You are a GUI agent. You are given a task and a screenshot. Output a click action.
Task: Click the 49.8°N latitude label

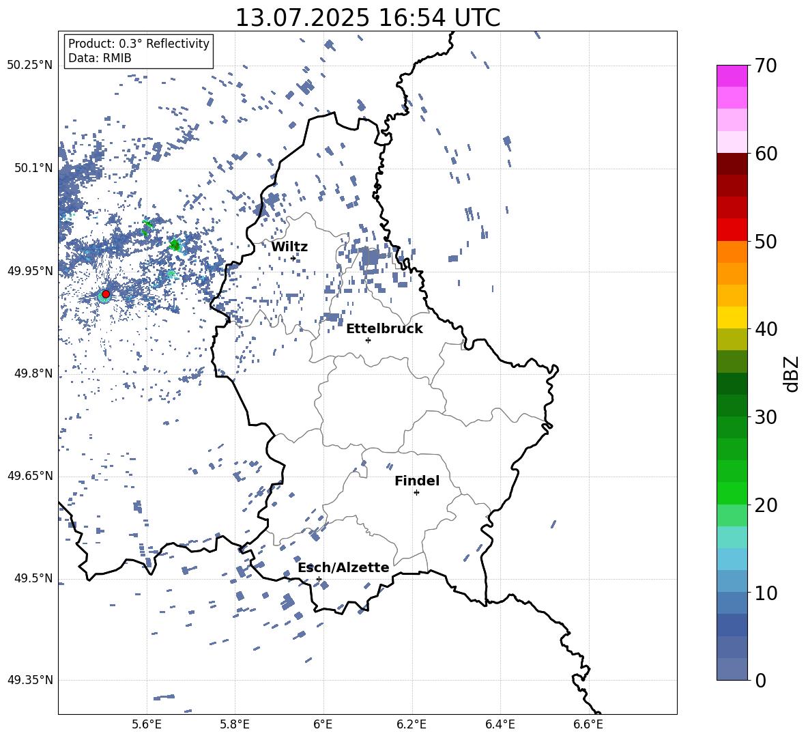point(34,373)
